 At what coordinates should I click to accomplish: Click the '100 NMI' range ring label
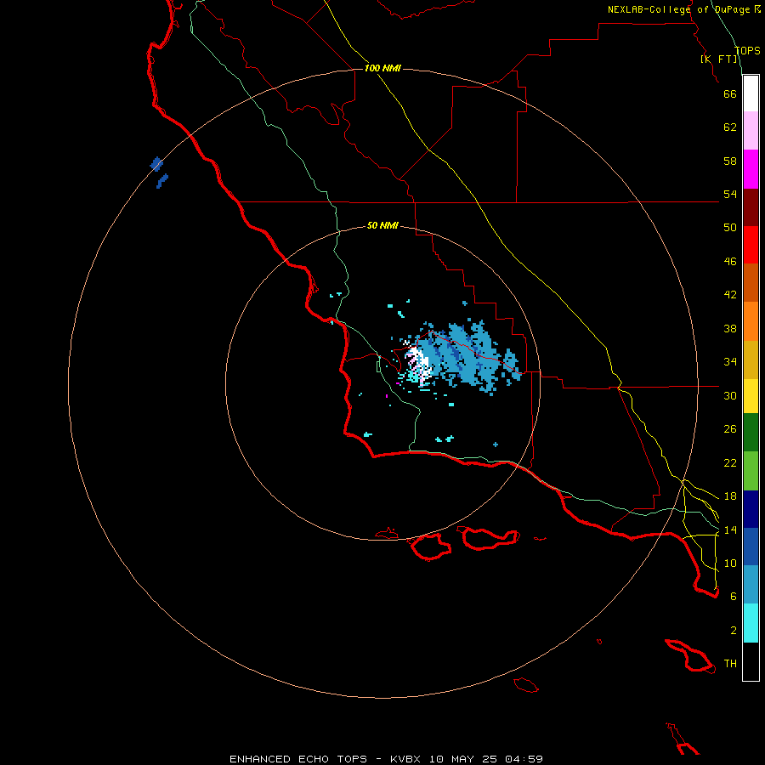[382, 68]
